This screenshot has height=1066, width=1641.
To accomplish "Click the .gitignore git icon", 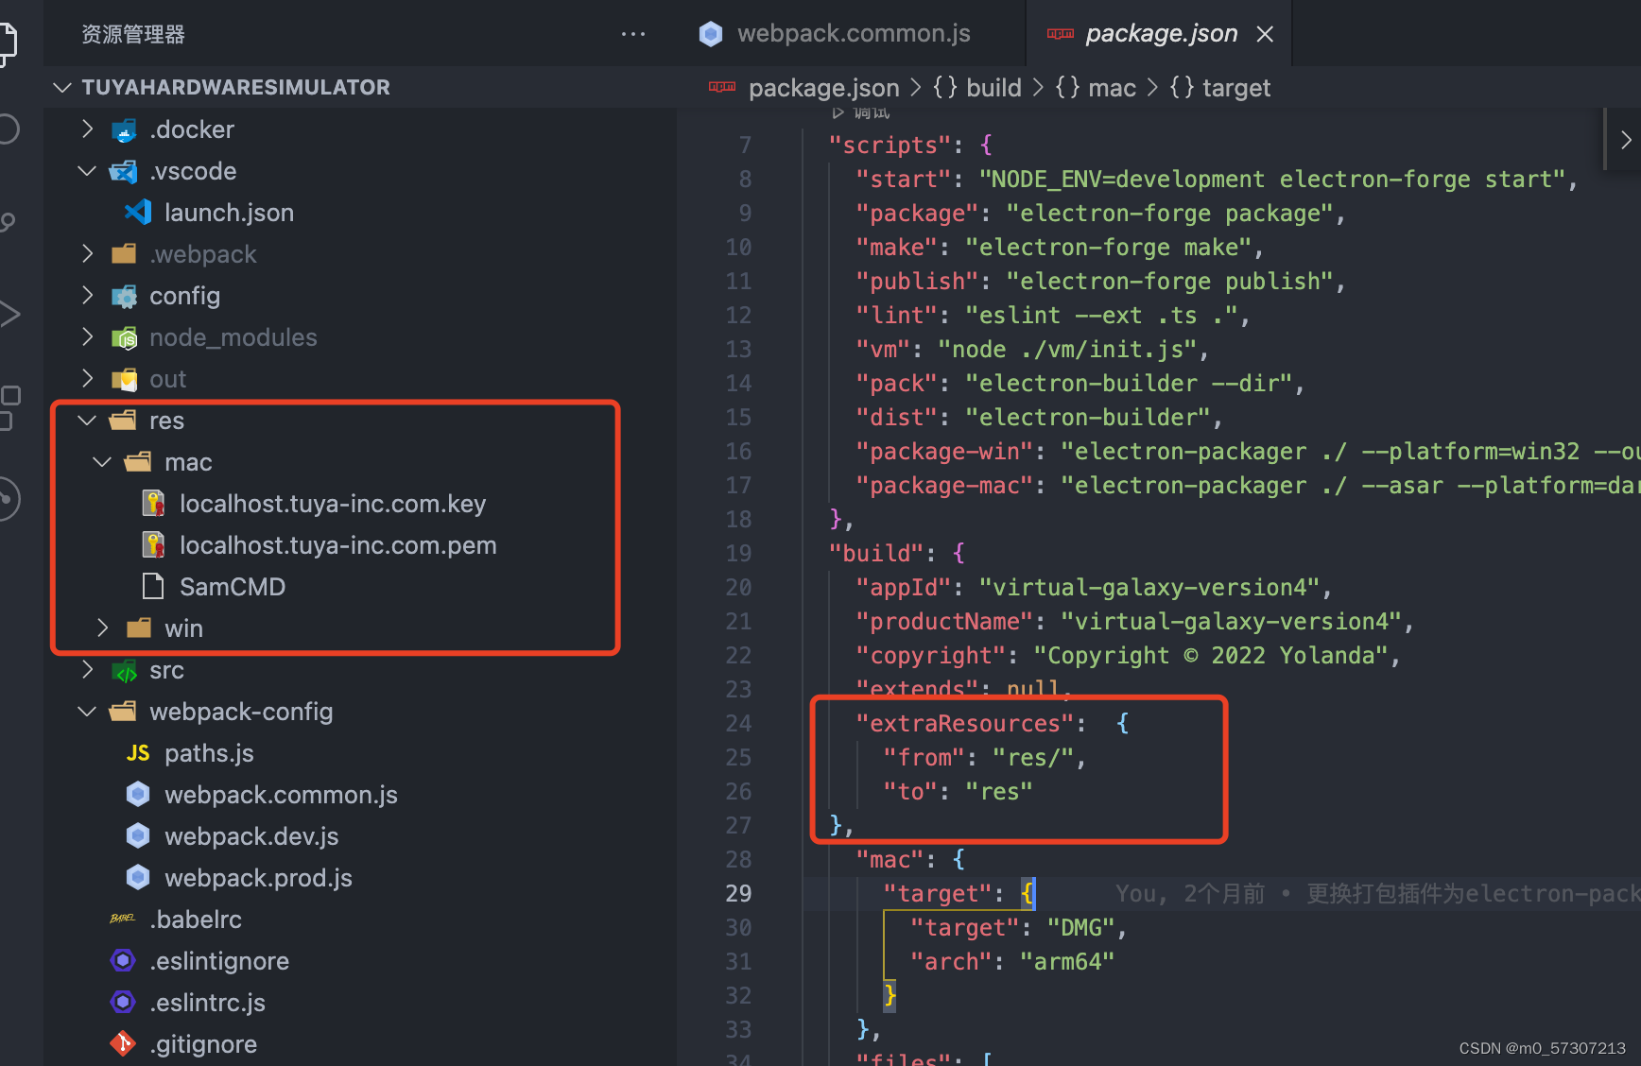I will 123,1043.
